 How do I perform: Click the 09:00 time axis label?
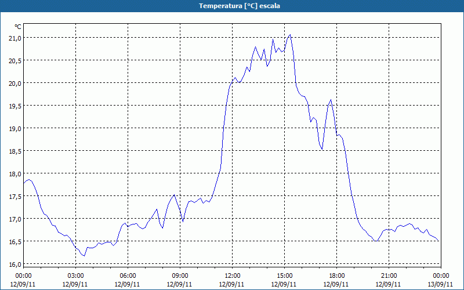click(x=180, y=276)
